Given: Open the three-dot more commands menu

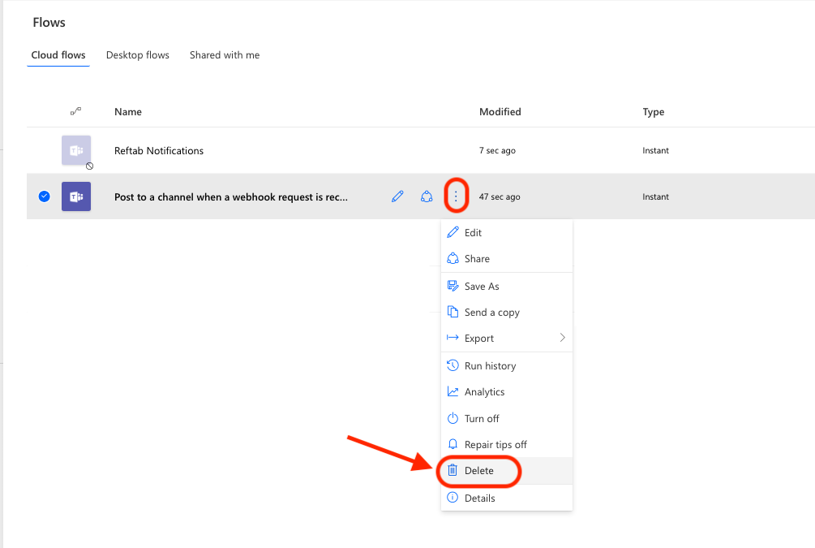Looking at the screenshot, I should (x=456, y=196).
